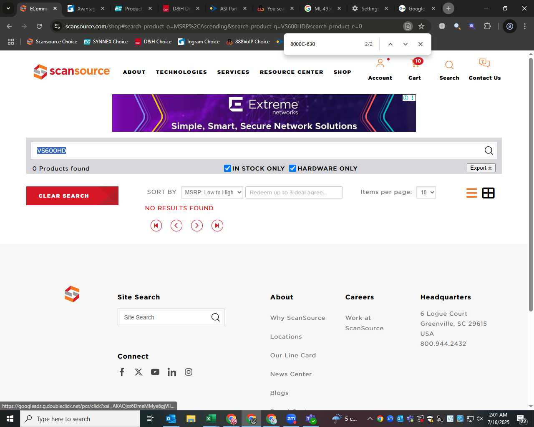Switch to list view layout icon
Screen dimensions: 534x427
pos(472,193)
